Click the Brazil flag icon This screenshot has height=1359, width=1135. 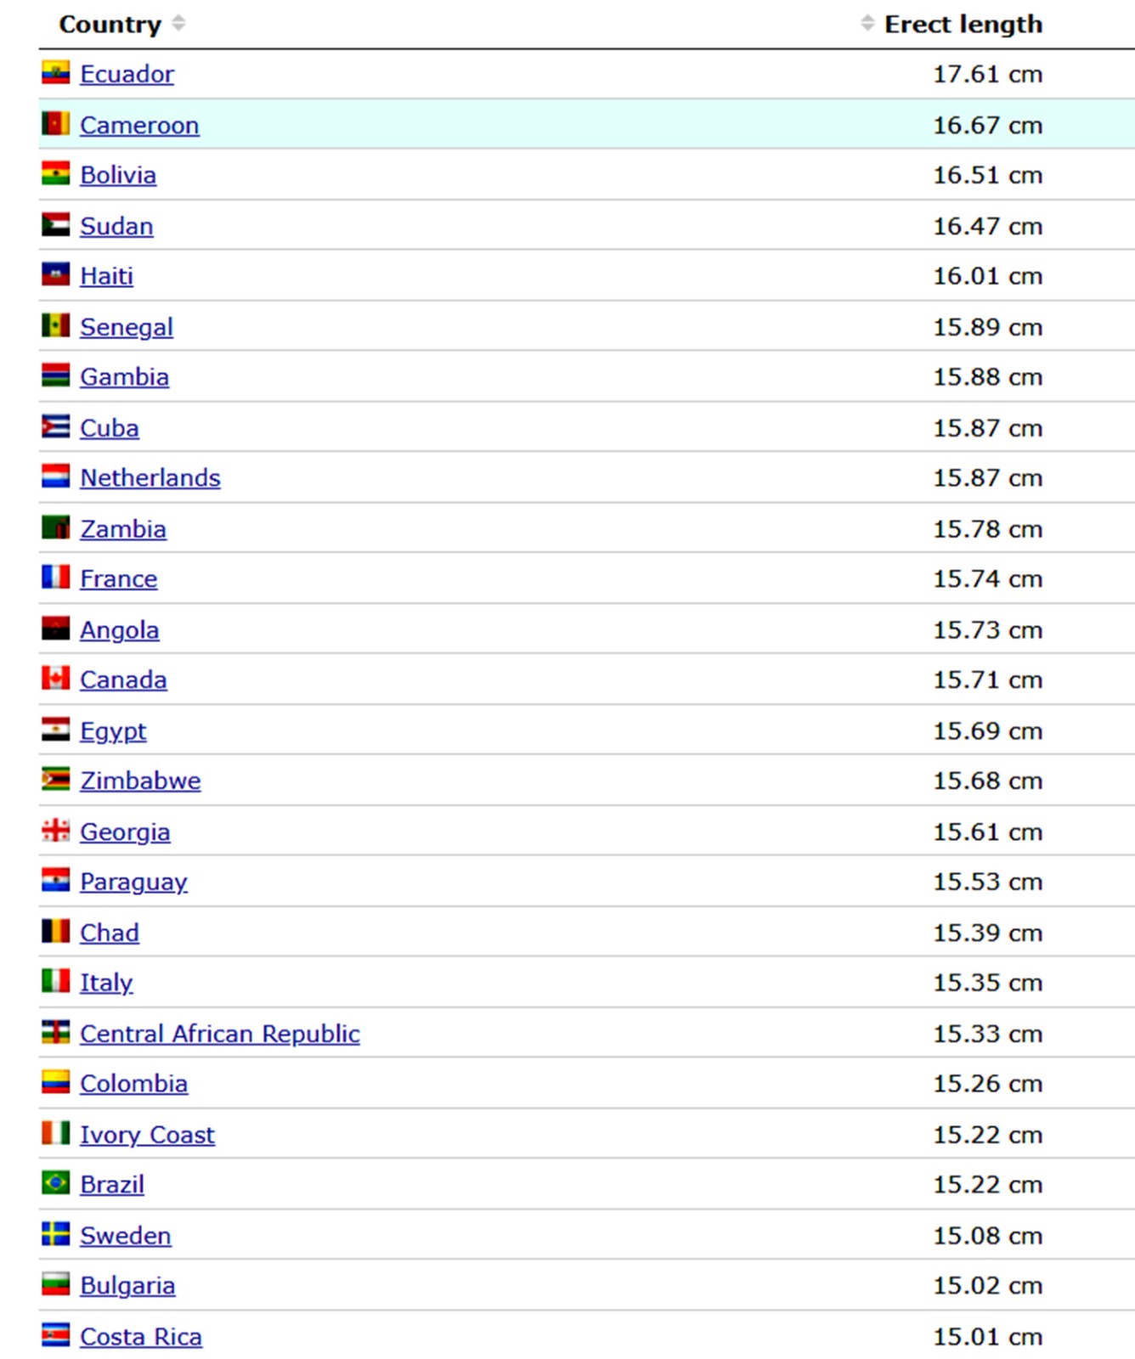55,1183
